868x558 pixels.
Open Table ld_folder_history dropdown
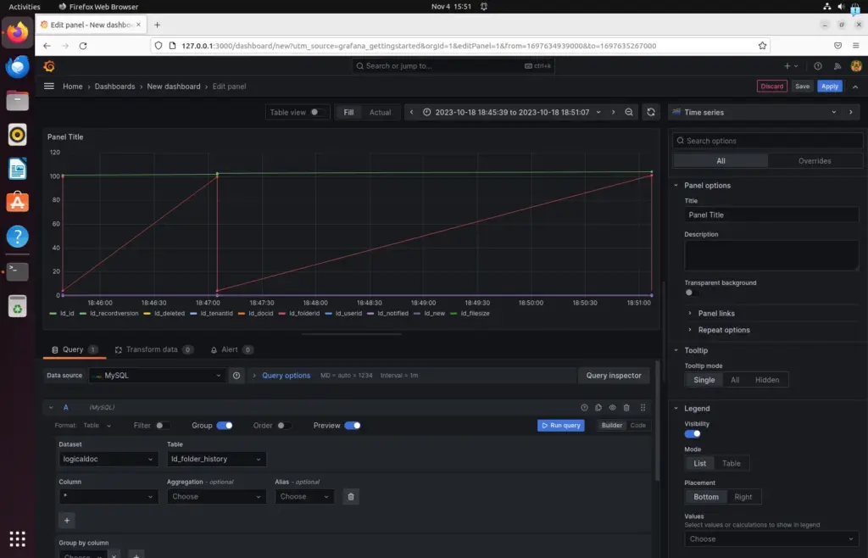pyautogui.click(x=216, y=459)
